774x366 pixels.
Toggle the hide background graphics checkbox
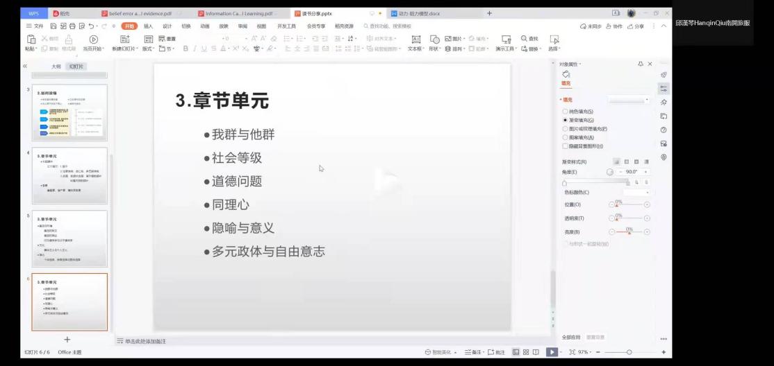pos(566,146)
